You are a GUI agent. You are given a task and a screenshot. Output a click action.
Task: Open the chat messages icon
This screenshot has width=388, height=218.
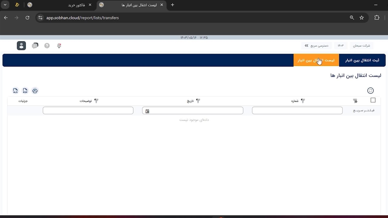[x=35, y=46]
